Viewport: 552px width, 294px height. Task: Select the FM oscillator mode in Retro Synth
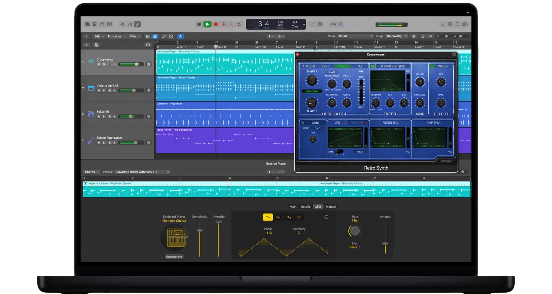[359, 66]
